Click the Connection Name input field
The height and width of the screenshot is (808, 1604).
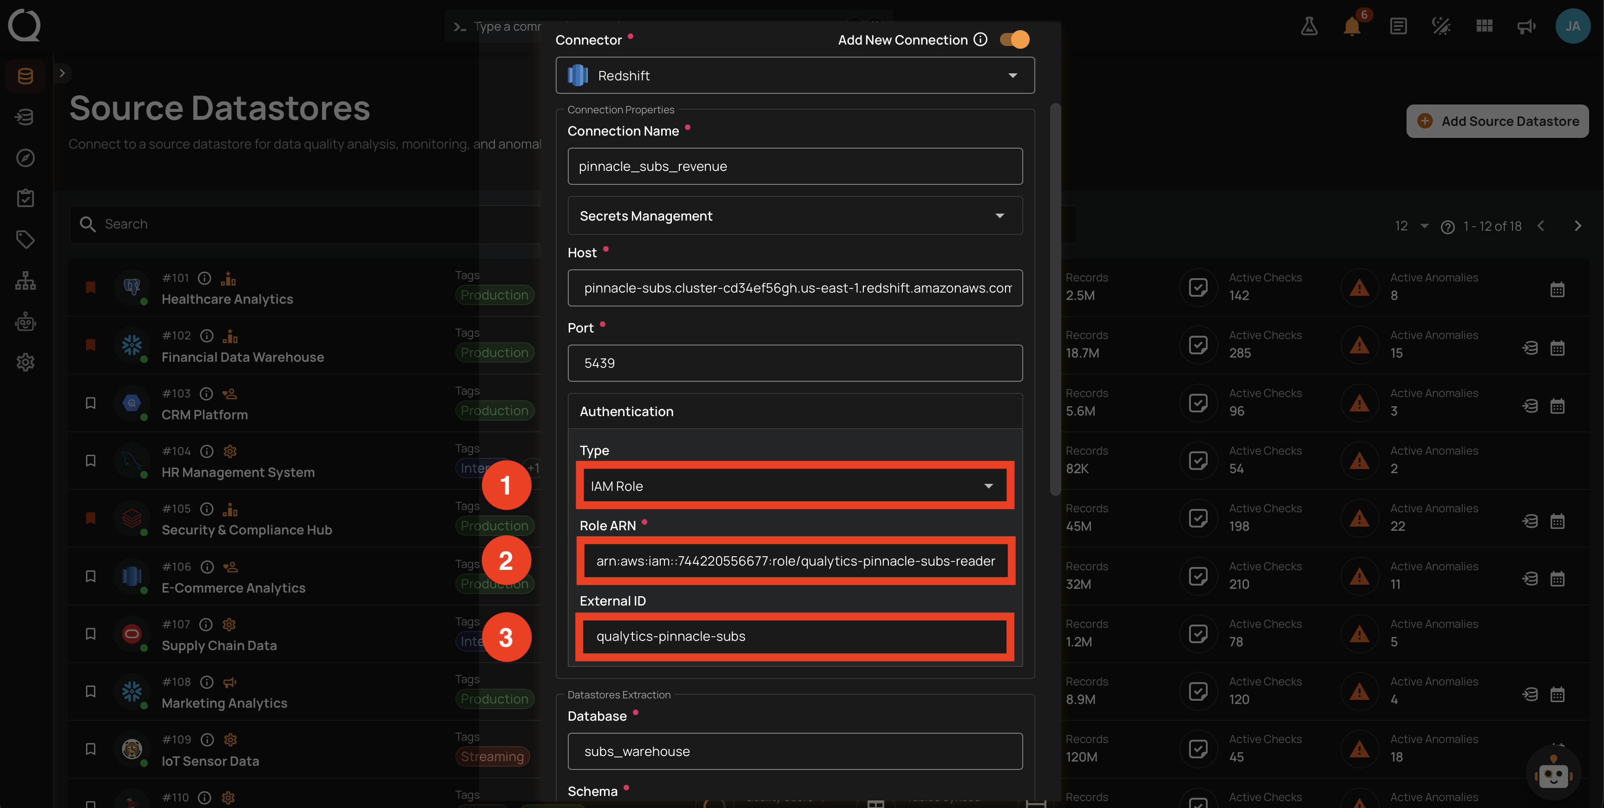(x=795, y=166)
